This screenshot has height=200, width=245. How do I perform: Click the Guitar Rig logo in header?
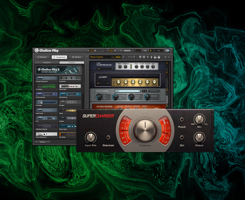tap(47, 50)
